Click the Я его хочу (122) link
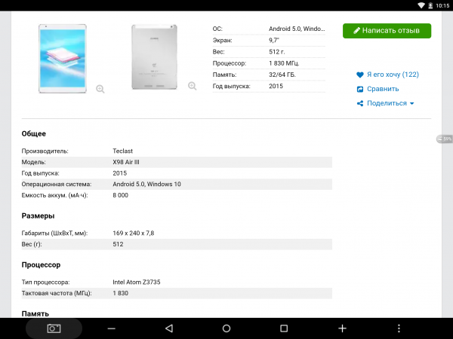The width and height of the screenshot is (453, 339). coord(392,75)
